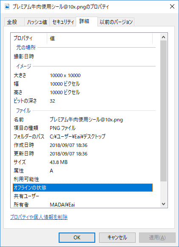Viewport: 179px width, 247px height.
Task: Select the 撮影日時 property row
Action: (82, 56)
